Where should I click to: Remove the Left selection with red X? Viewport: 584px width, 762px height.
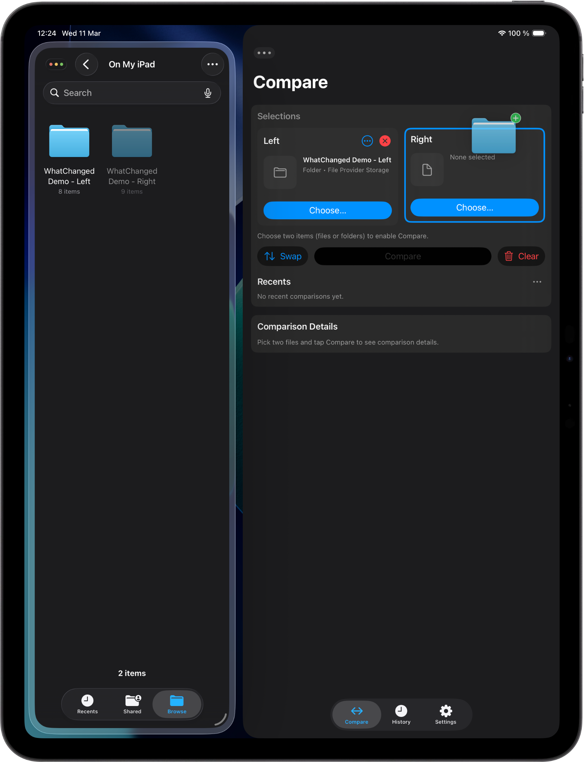pyautogui.click(x=385, y=141)
